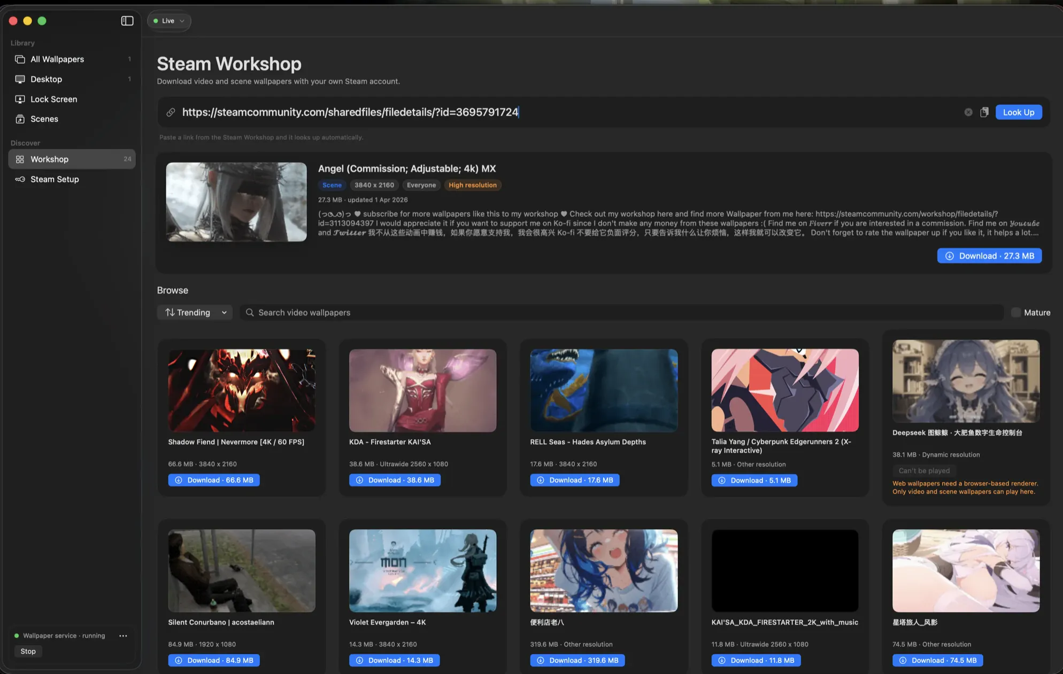This screenshot has width=1063, height=674.
Task: Open the Trending sort dropdown
Action: pos(195,313)
